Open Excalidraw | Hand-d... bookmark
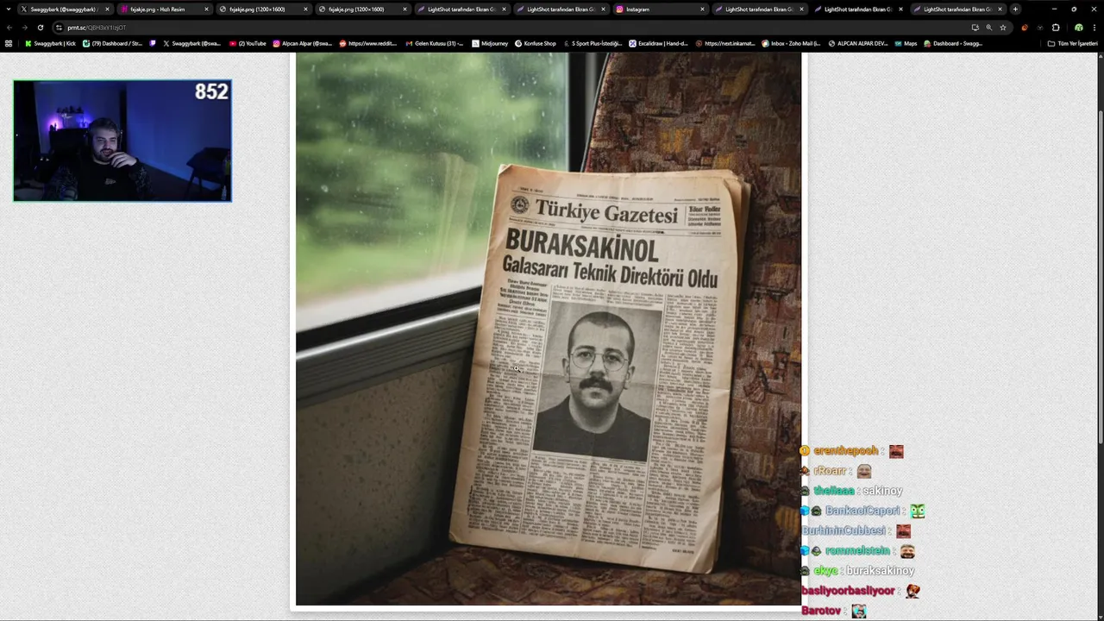Screen dimensions: 1104x621 [659, 43]
